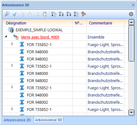
Task: Open the settings gear of Arborescence 3D
Action: click(131, 14)
